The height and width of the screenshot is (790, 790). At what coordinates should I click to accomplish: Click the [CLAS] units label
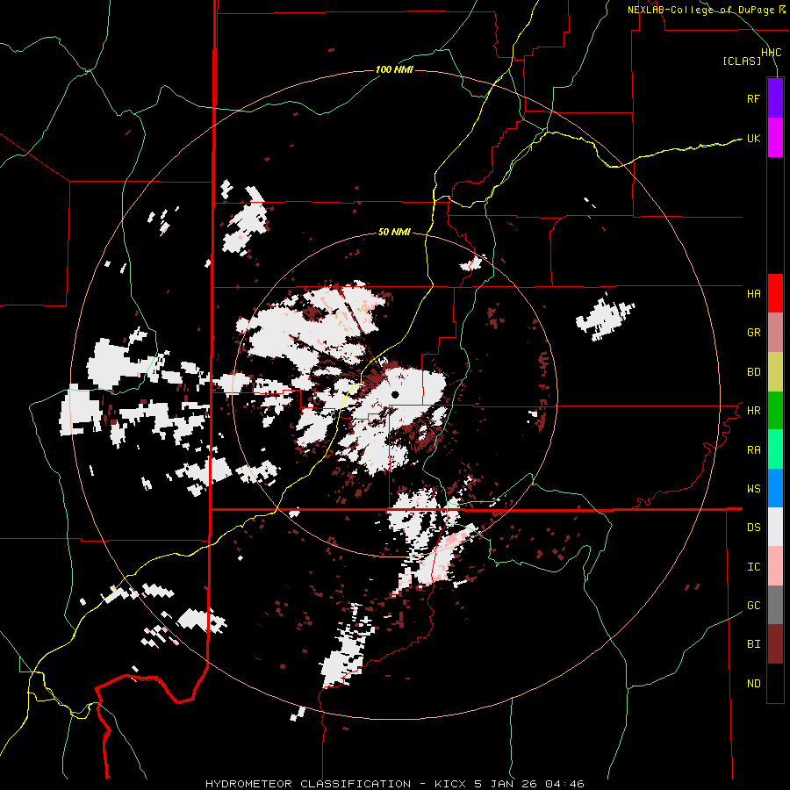[742, 61]
